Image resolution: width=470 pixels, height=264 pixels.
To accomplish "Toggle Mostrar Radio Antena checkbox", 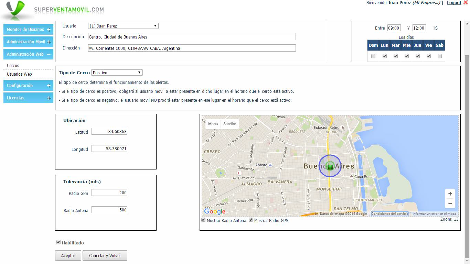I will click(203, 220).
